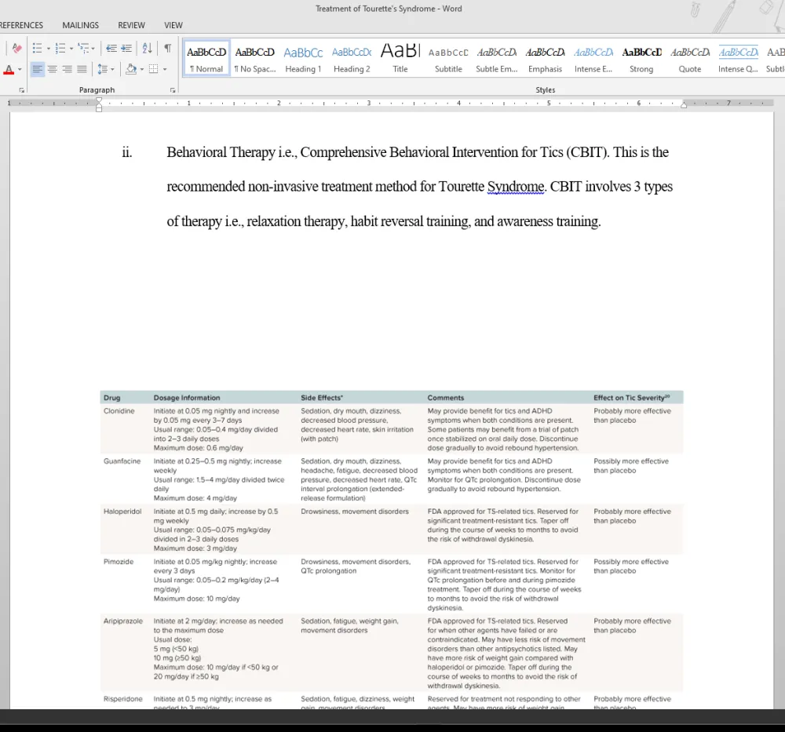Click the Multilevel List icon
The image size is (785, 732).
click(x=83, y=48)
